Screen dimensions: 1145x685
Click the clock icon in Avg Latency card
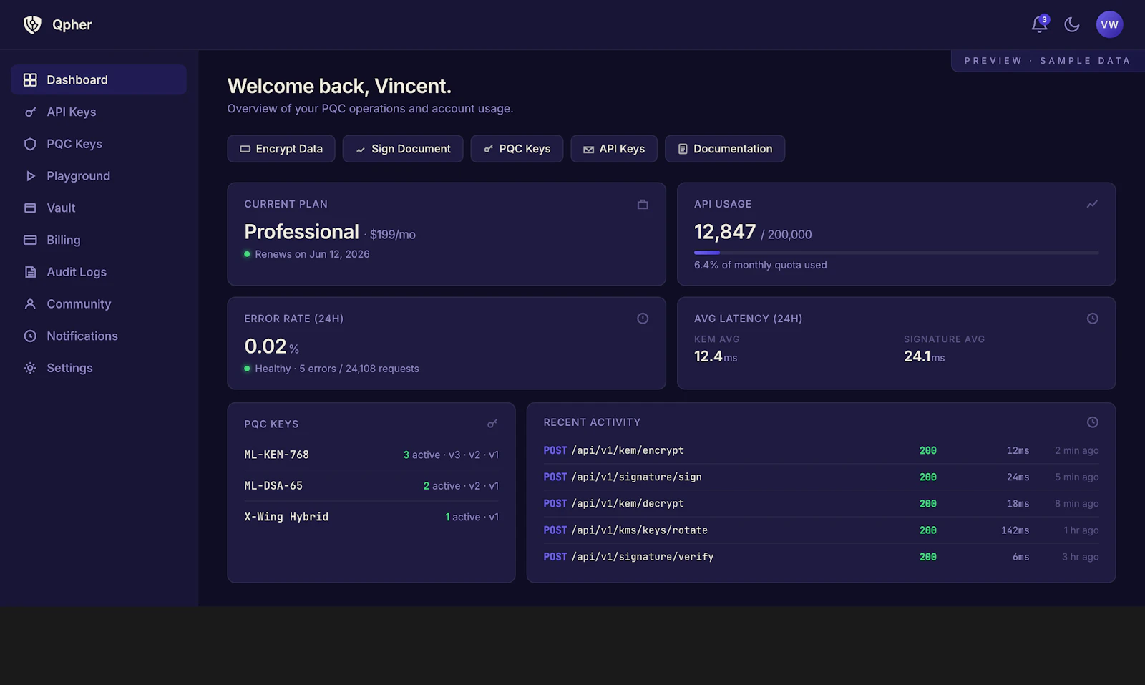tap(1092, 319)
